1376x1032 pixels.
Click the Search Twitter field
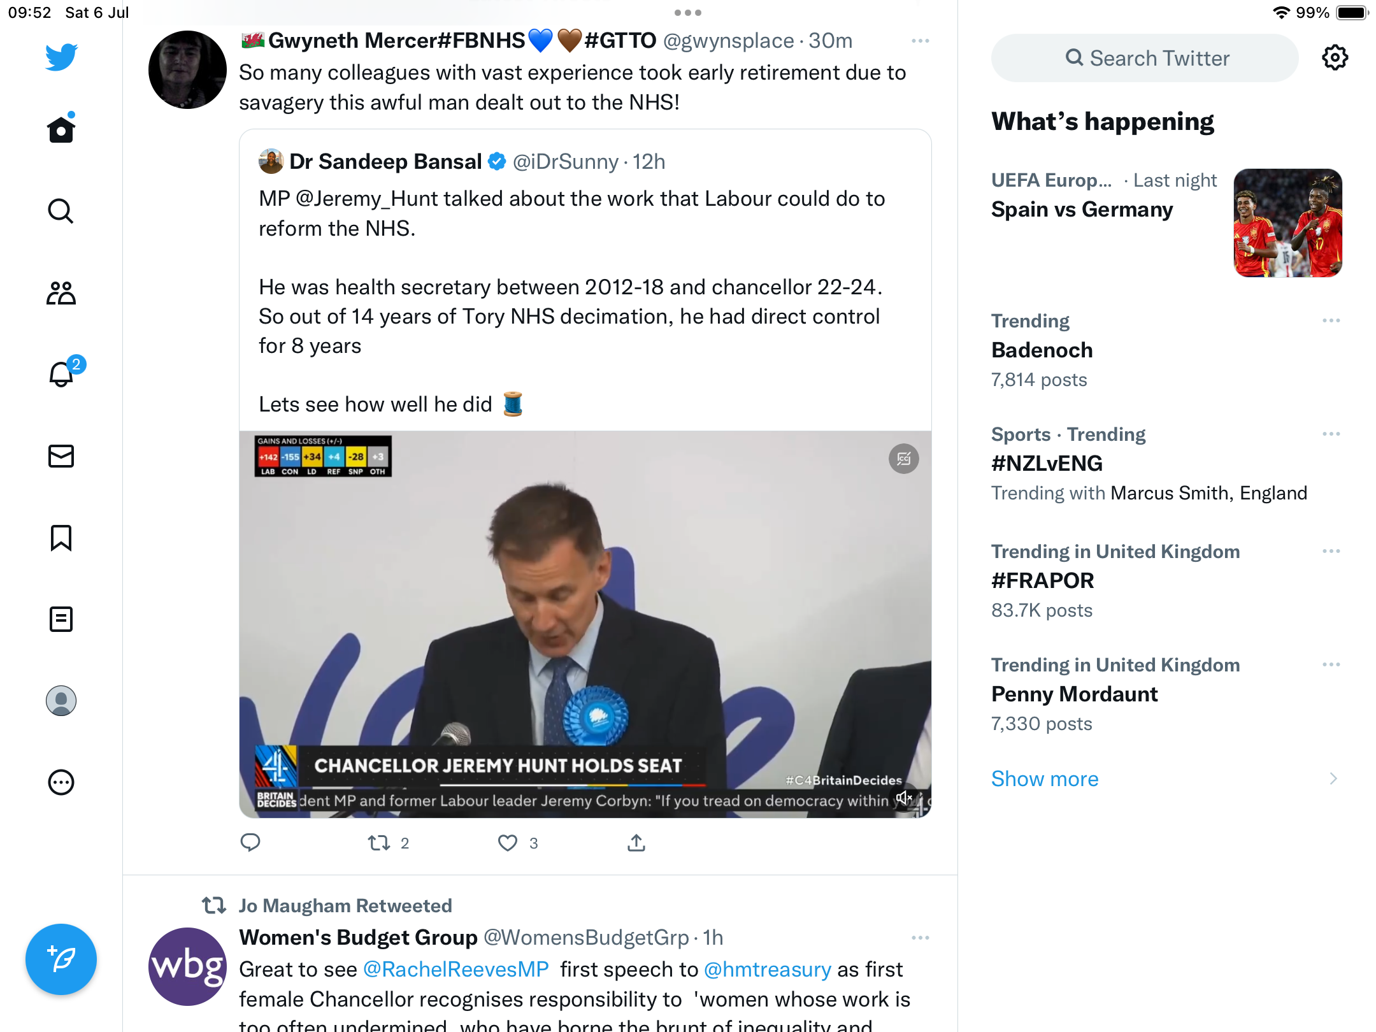pyautogui.click(x=1145, y=58)
